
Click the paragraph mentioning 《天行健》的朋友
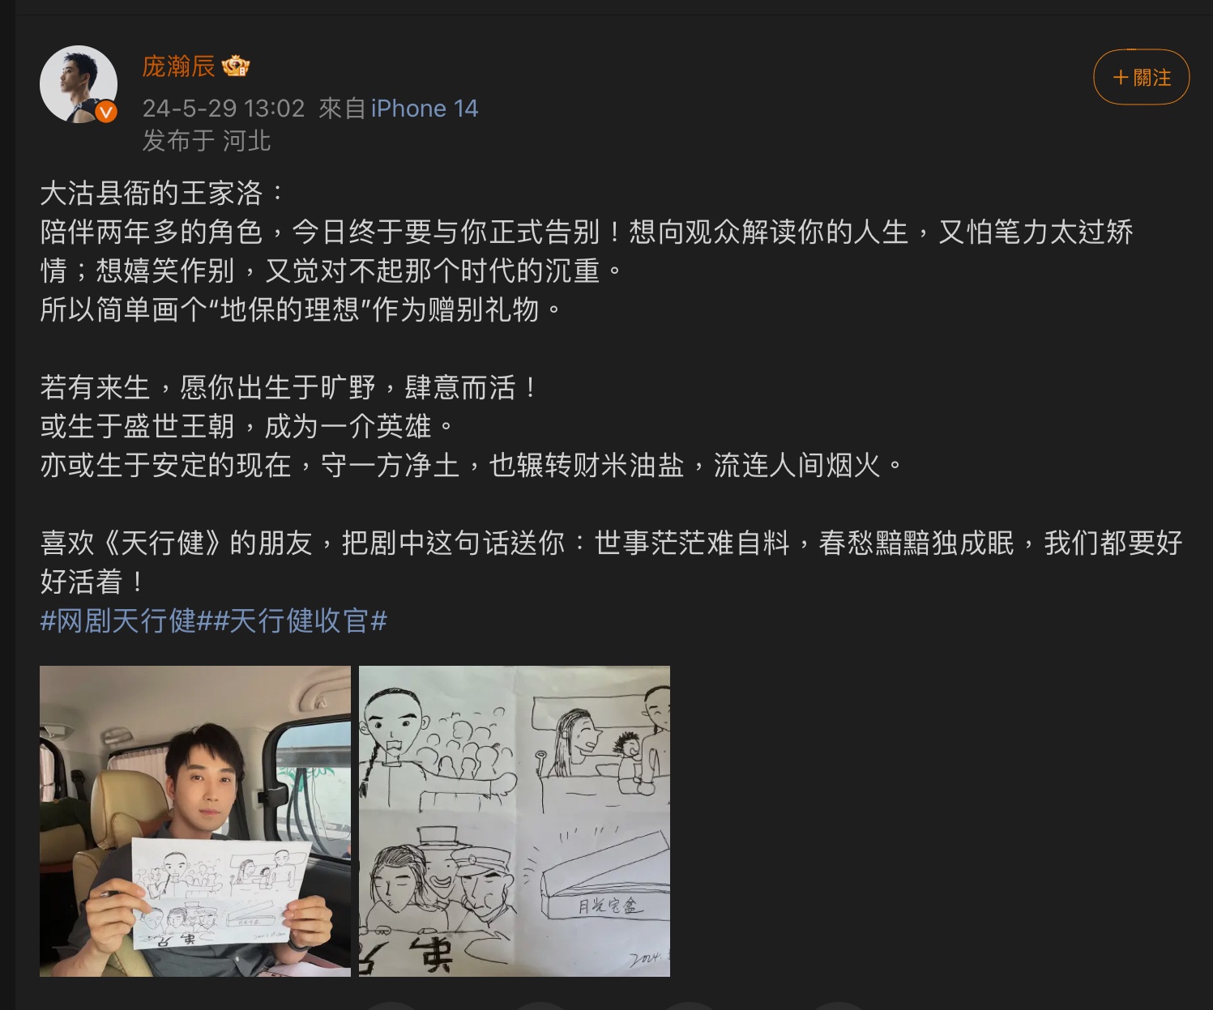[611, 562]
